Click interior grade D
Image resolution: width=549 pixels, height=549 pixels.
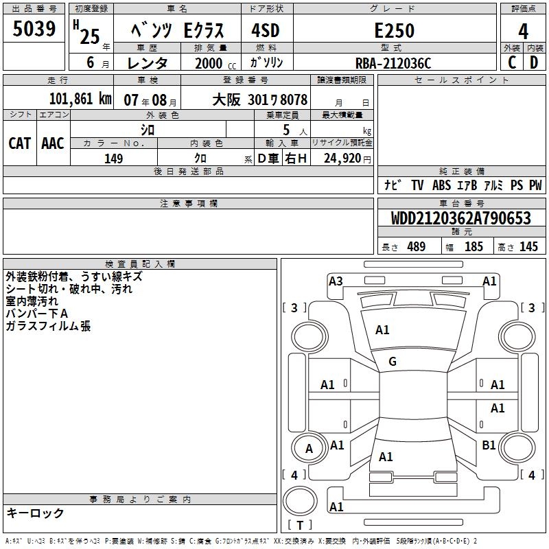point(534,62)
